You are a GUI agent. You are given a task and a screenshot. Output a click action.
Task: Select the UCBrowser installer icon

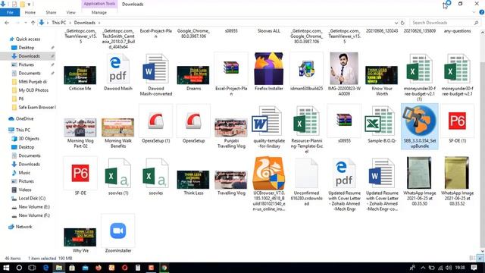(268, 173)
